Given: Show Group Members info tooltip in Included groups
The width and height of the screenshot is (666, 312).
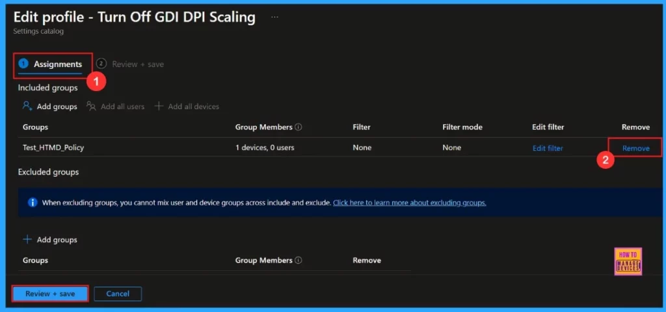Looking at the screenshot, I should click(x=299, y=127).
